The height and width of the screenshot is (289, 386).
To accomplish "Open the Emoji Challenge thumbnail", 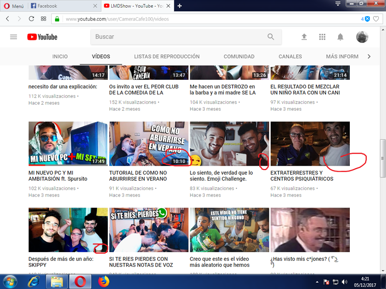I will click(230, 144).
